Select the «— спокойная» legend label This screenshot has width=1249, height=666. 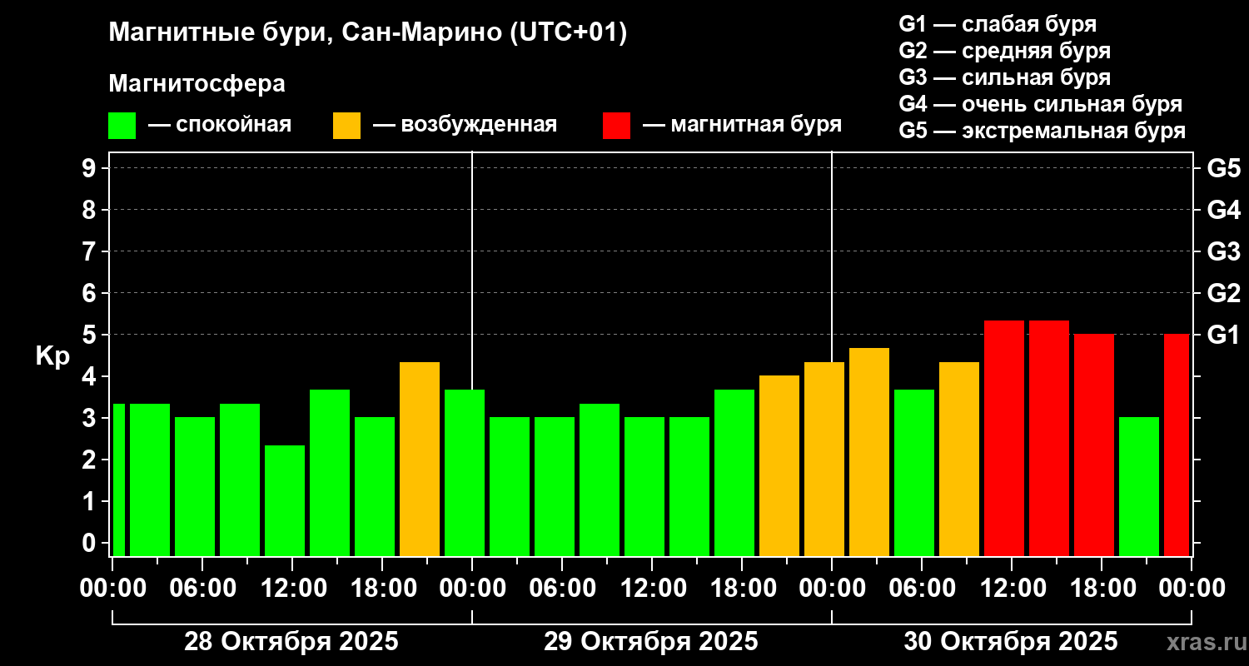tap(220, 125)
